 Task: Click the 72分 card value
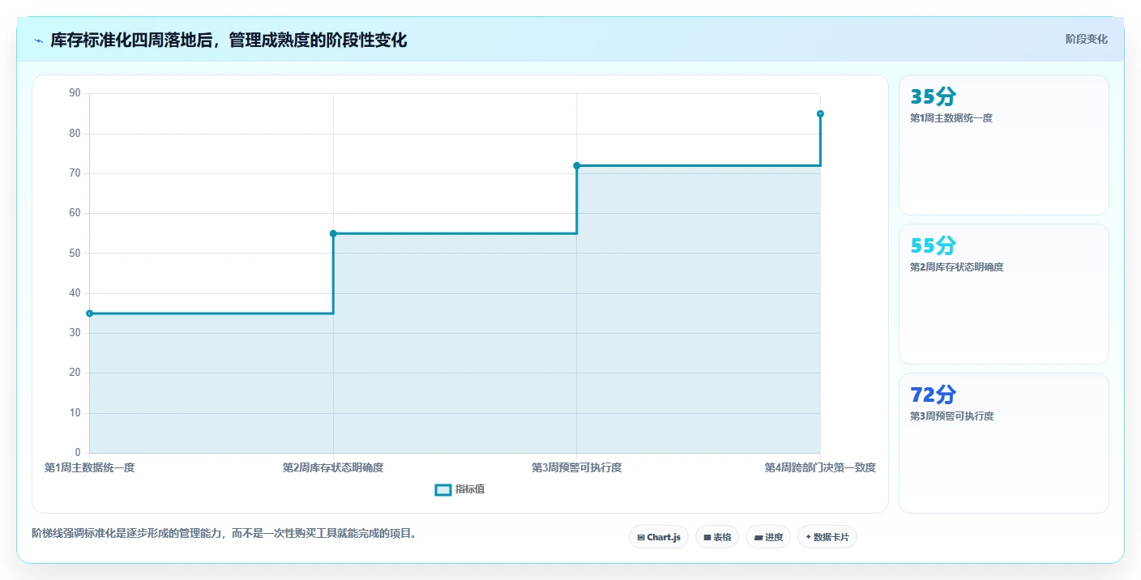[934, 394]
